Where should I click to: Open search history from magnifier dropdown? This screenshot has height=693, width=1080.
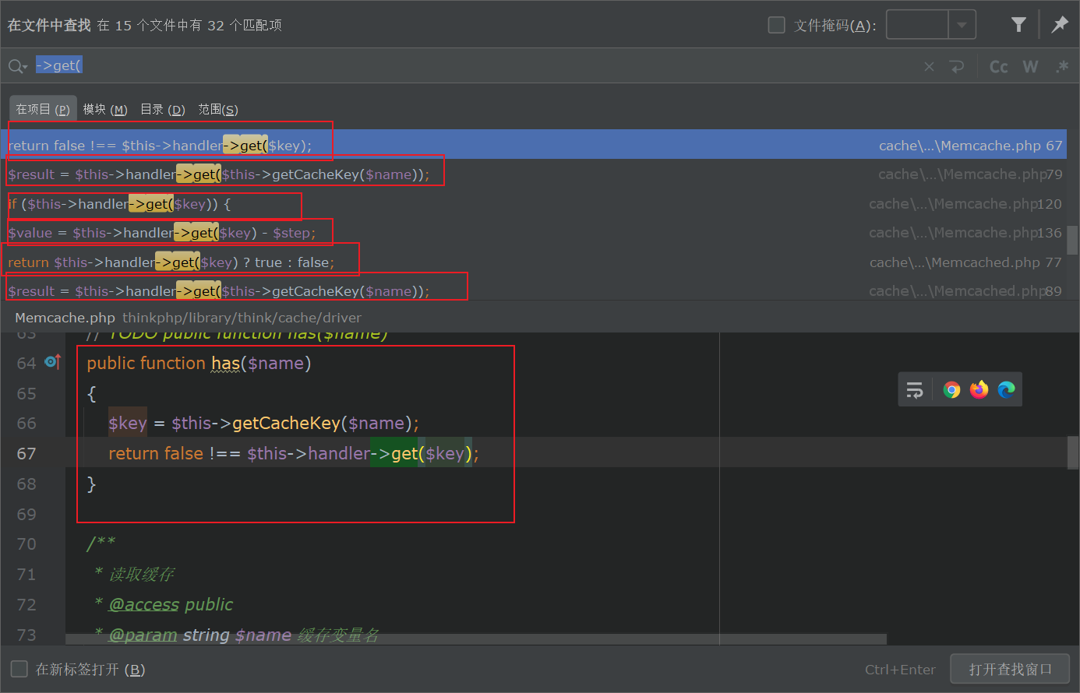(17, 67)
